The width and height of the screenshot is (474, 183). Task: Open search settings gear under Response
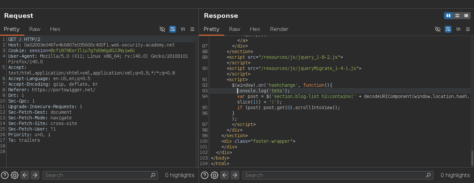point(214,175)
